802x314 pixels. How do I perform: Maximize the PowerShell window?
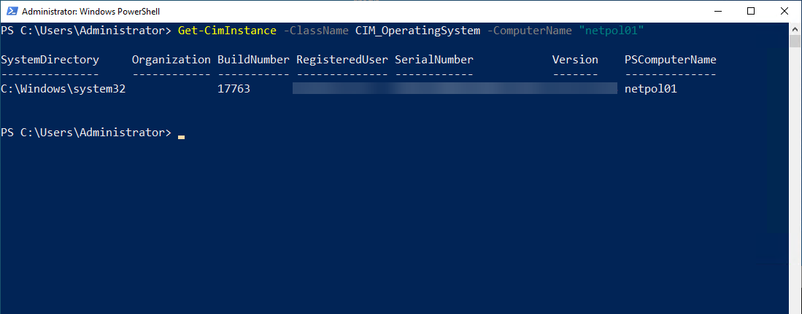tap(750, 11)
